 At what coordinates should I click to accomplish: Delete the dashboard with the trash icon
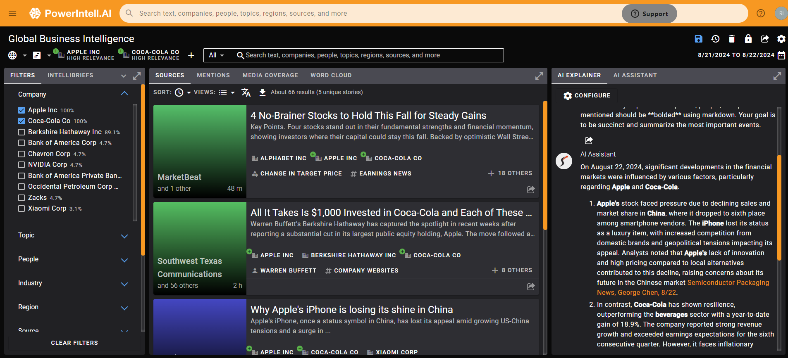[732, 39]
